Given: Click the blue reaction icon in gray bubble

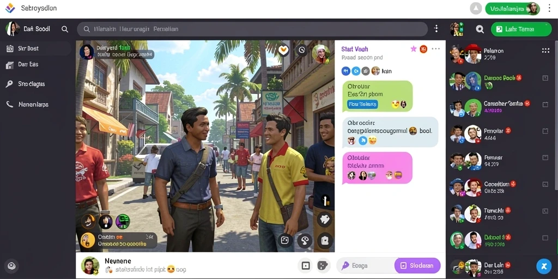Looking at the screenshot, I should (362, 141).
